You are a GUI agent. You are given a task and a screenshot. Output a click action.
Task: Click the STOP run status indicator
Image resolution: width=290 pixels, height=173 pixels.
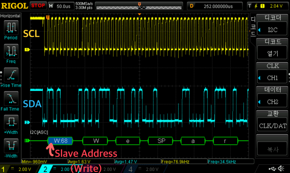(38, 6)
